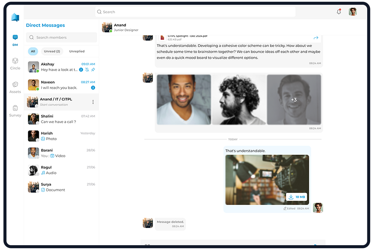The width and height of the screenshot is (374, 252).
Task: Open the conversation with Shalini
Action: click(x=61, y=119)
